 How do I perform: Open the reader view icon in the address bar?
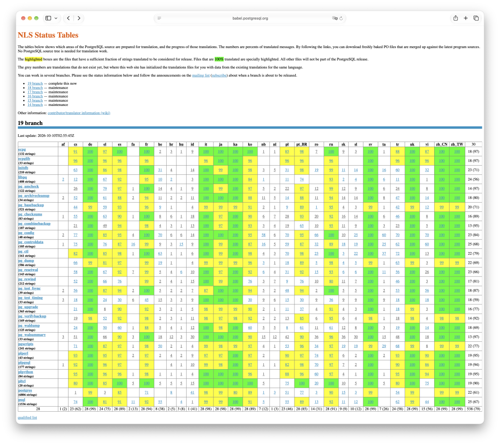(x=159, y=18)
